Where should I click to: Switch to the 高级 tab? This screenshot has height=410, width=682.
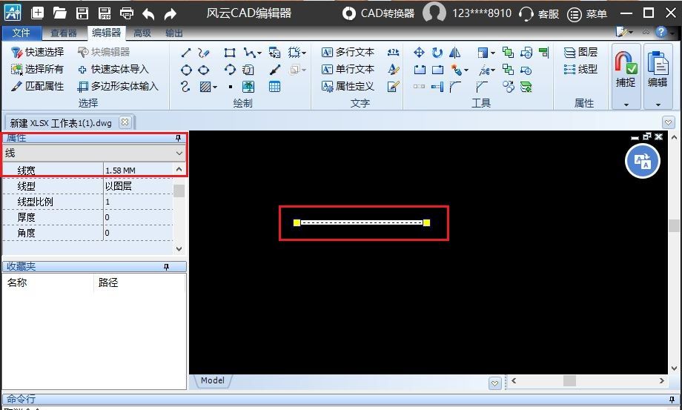[x=142, y=33]
